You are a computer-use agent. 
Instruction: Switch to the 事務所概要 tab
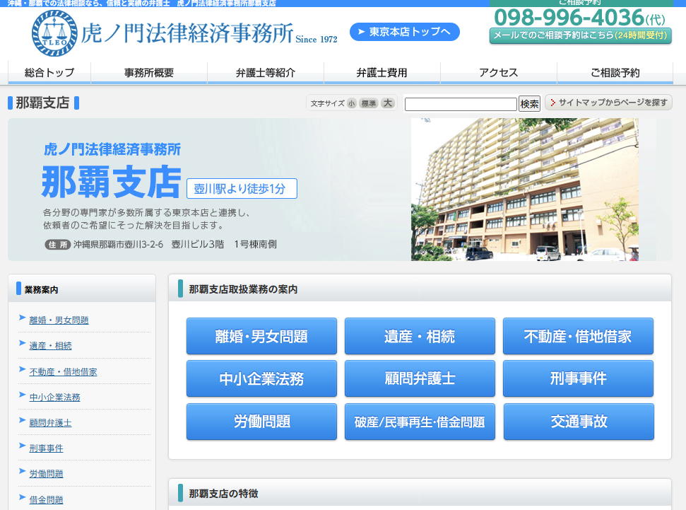[148, 73]
